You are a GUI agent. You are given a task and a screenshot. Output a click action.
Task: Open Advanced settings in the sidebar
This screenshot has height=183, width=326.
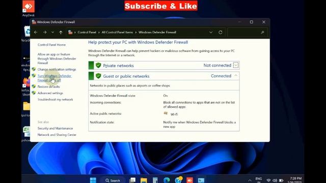(x=50, y=93)
